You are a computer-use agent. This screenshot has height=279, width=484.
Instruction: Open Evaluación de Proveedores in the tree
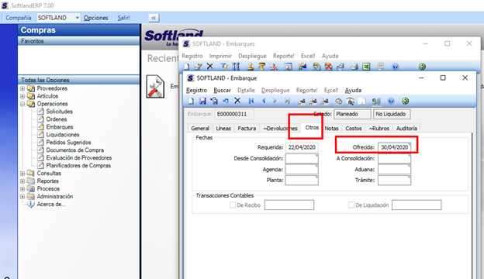[x=79, y=158]
